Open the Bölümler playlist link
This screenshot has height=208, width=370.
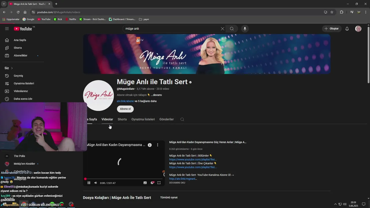(x=193, y=159)
